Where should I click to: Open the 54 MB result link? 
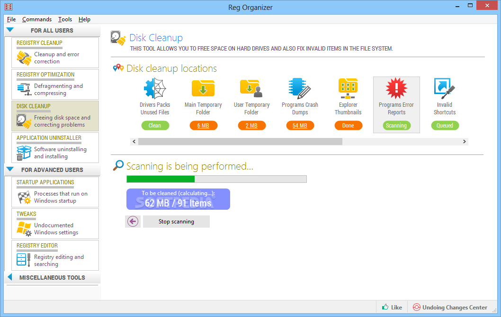(x=300, y=125)
